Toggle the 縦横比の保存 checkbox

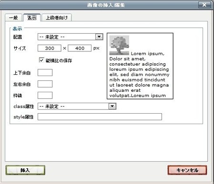click(x=41, y=60)
